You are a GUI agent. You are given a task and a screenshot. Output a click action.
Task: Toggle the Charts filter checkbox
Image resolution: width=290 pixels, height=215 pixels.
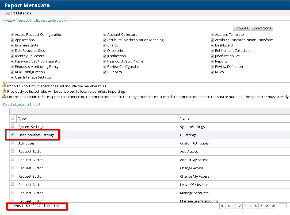pos(105,45)
